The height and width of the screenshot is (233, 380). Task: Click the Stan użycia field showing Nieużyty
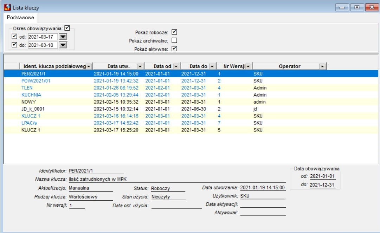click(168, 197)
